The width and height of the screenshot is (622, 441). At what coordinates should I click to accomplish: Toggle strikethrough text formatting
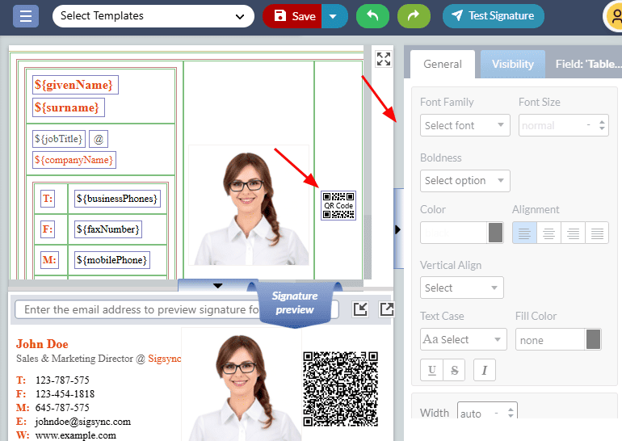[455, 371]
